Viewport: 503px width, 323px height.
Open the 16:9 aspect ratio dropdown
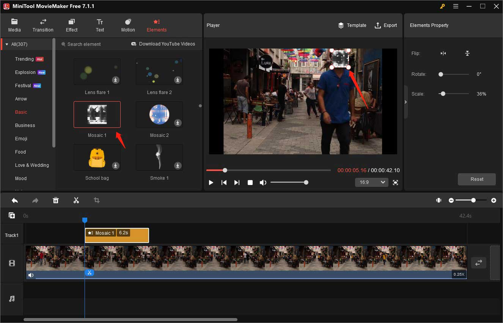pos(371,182)
